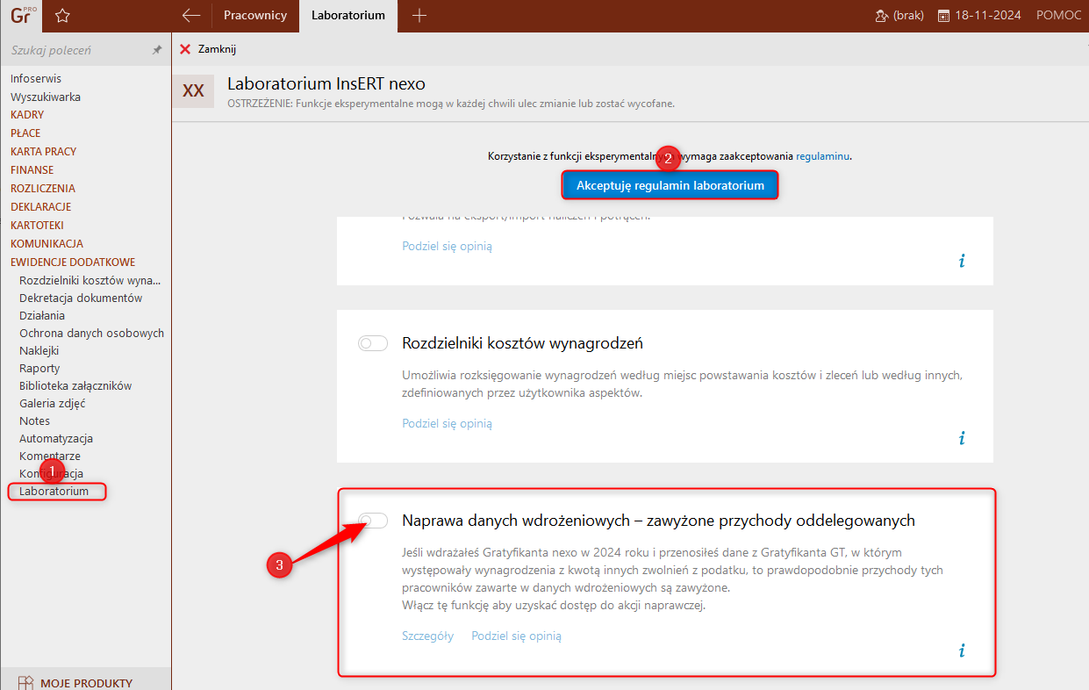This screenshot has width=1089, height=690.
Task: Open the POMOC menu
Action: coord(1059,15)
